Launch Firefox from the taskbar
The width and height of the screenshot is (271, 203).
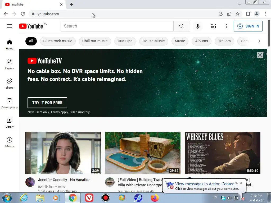155,198
